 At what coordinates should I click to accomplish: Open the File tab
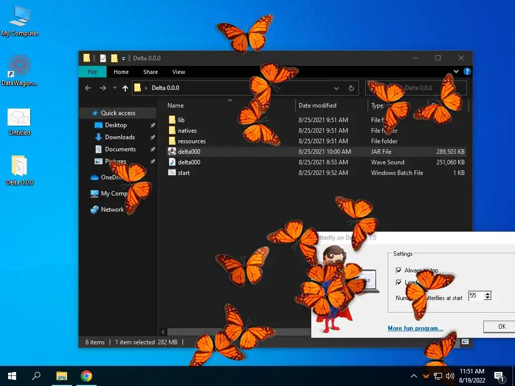tap(93, 72)
